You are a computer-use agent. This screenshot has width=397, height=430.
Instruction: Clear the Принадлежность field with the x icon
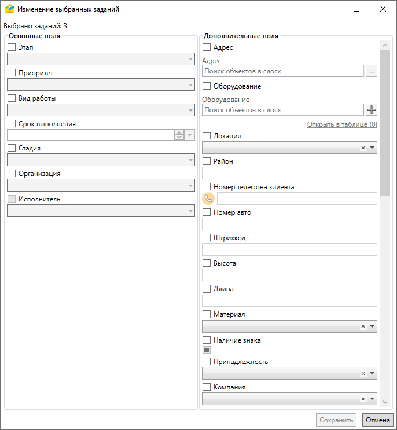coord(363,374)
